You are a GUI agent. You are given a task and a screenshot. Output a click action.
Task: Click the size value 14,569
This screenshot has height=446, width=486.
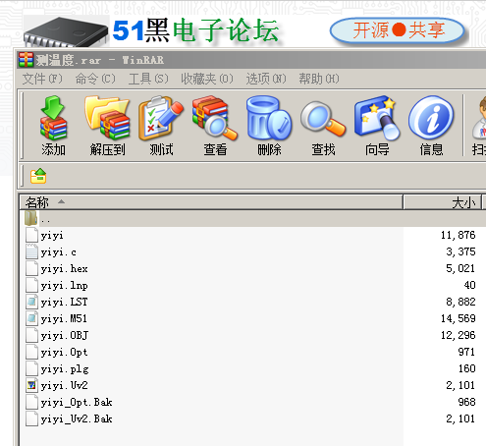coord(458,318)
